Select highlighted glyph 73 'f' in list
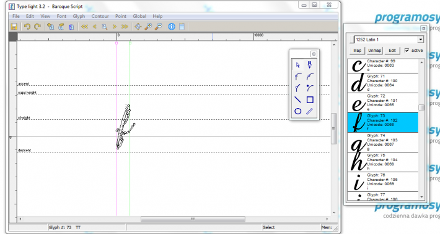The width and height of the screenshot is (440, 234). tap(383, 123)
